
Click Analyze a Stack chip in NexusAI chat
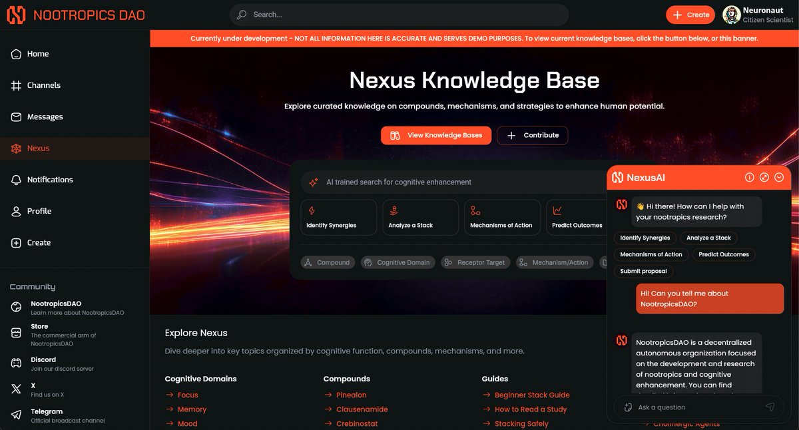pyautogui.click(x=708, y=238)
